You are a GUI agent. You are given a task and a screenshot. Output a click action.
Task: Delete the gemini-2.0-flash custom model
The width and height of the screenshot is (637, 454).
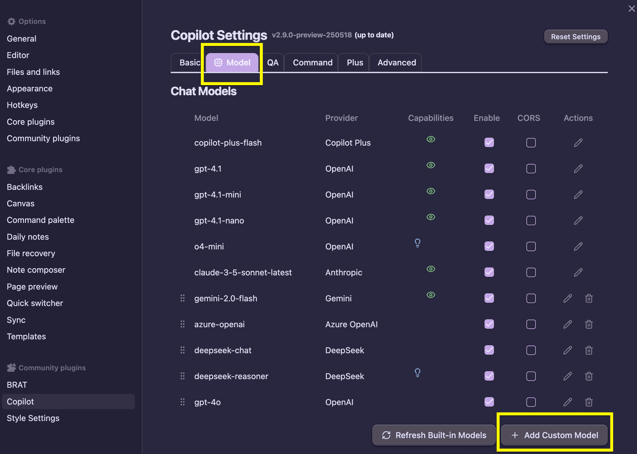coord(589,298)
